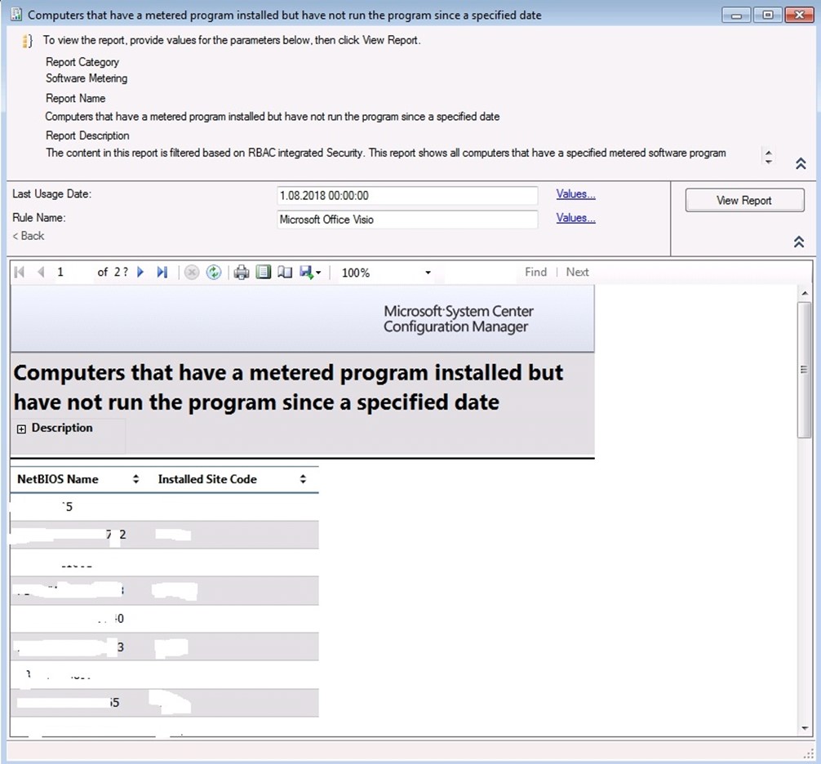Step through report description text
Viewport: 821px width, 764px height.
(768, 157)
